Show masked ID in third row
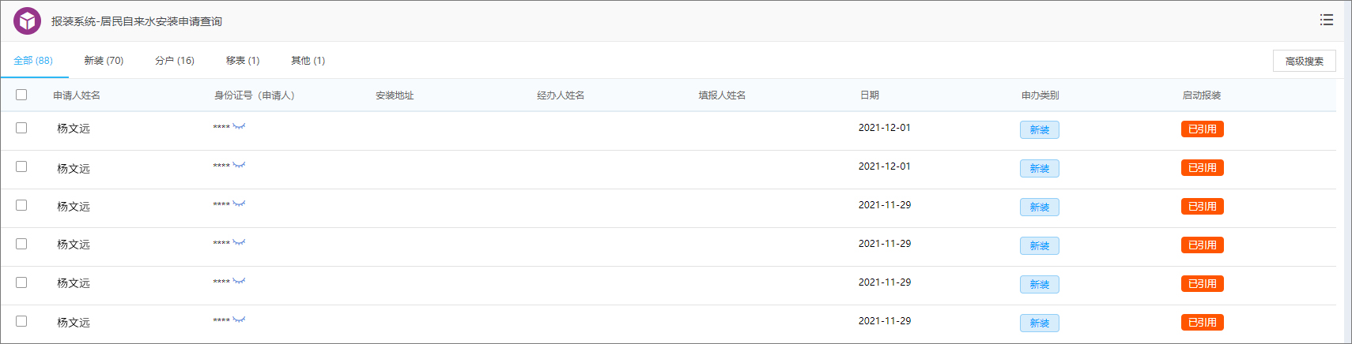The image size is (1352, 344). tap(239, 204)
